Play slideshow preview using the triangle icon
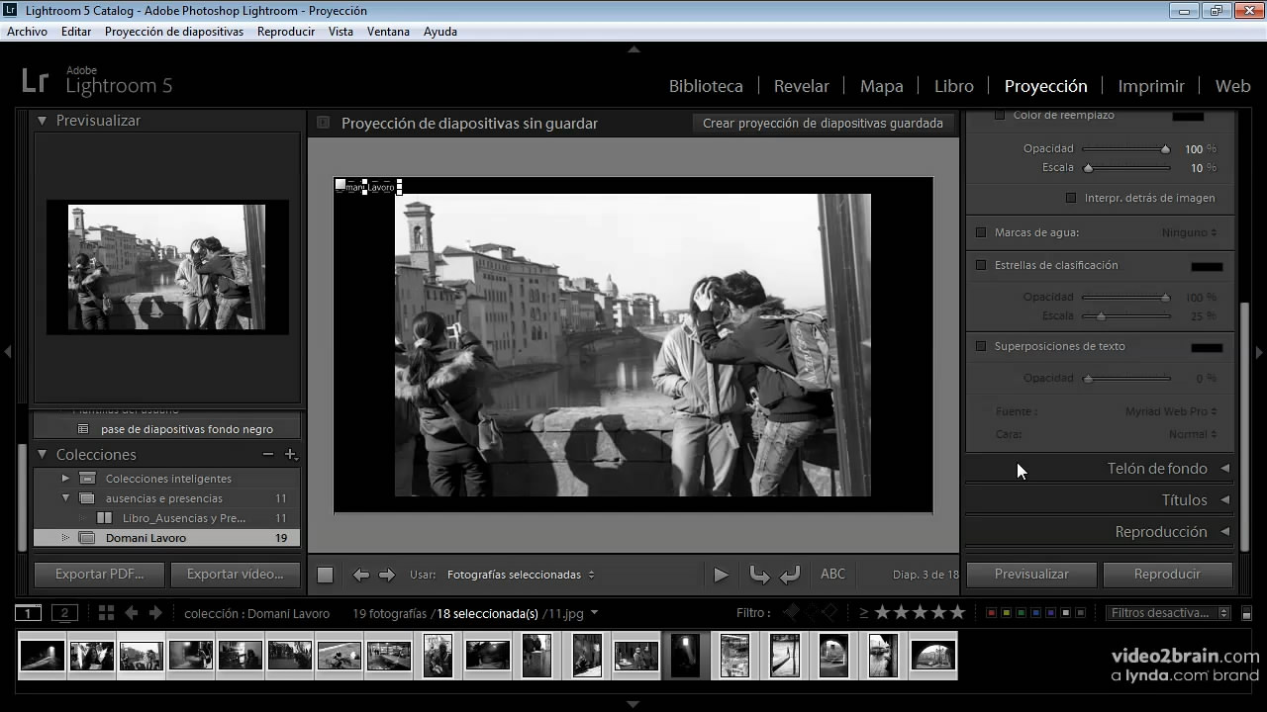 point(721,575)
